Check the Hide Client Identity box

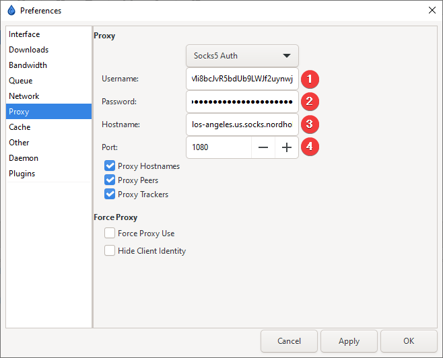[x=110, y=251]
